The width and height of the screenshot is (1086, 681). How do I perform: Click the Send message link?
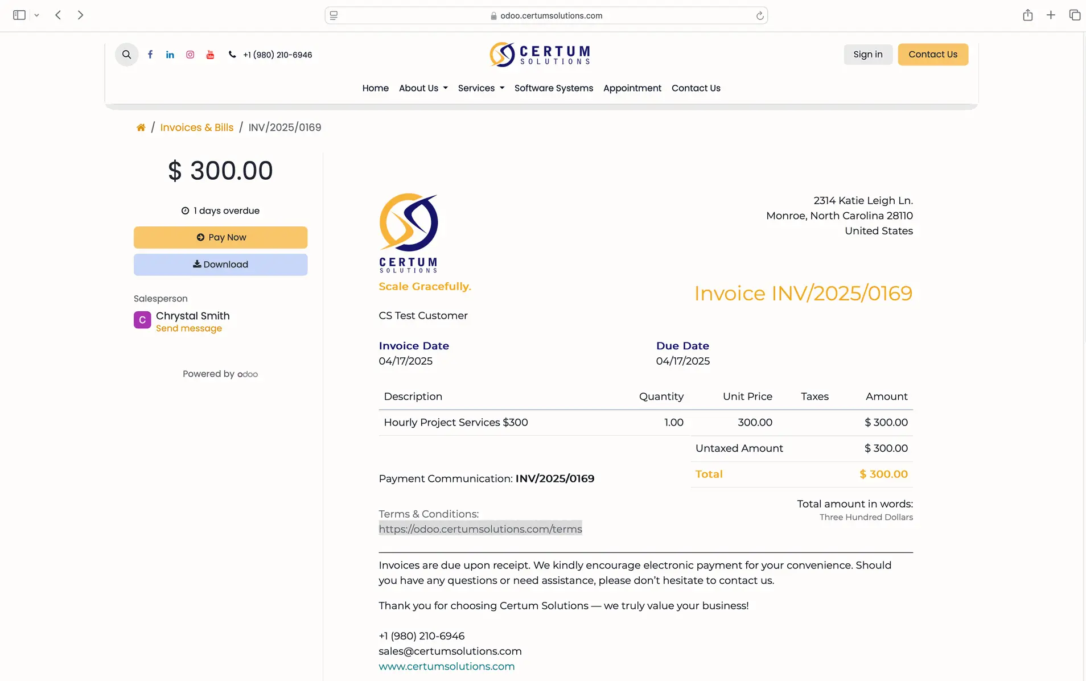189,328
